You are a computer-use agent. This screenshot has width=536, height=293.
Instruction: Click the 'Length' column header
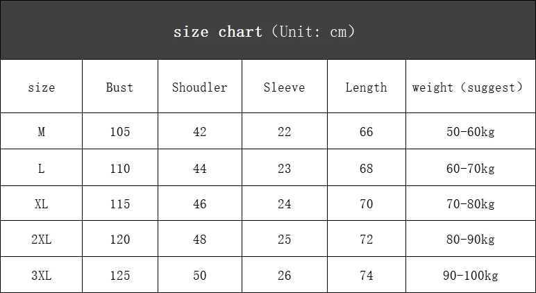tap(366, 87)
